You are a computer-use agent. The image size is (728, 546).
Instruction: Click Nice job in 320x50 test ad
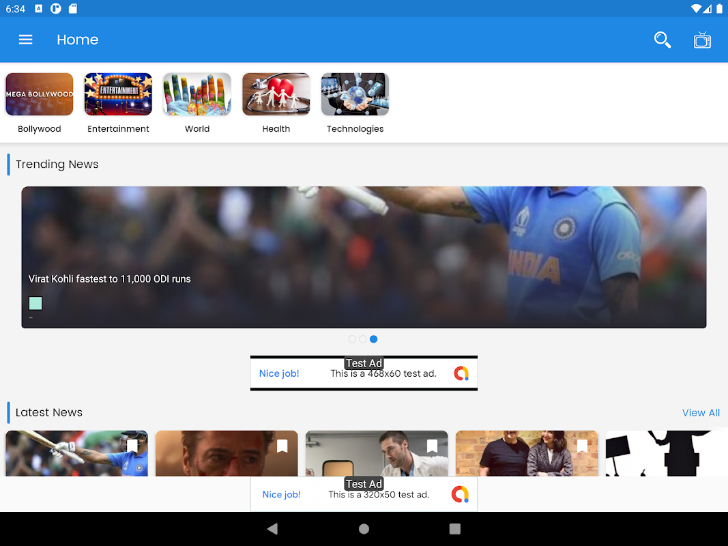[281, 495]
